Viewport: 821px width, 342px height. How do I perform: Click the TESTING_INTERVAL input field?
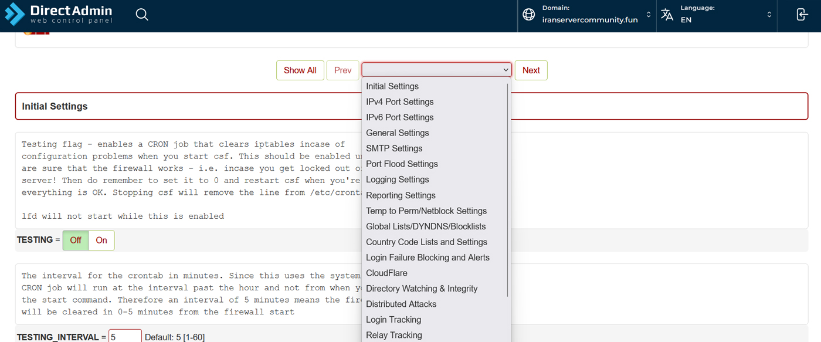[125, 337]
